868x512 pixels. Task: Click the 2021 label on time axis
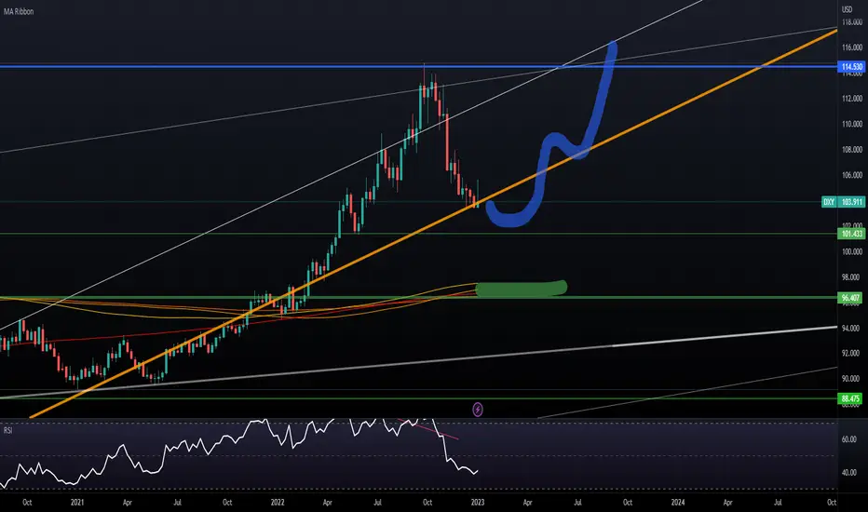tap(77, 503)
